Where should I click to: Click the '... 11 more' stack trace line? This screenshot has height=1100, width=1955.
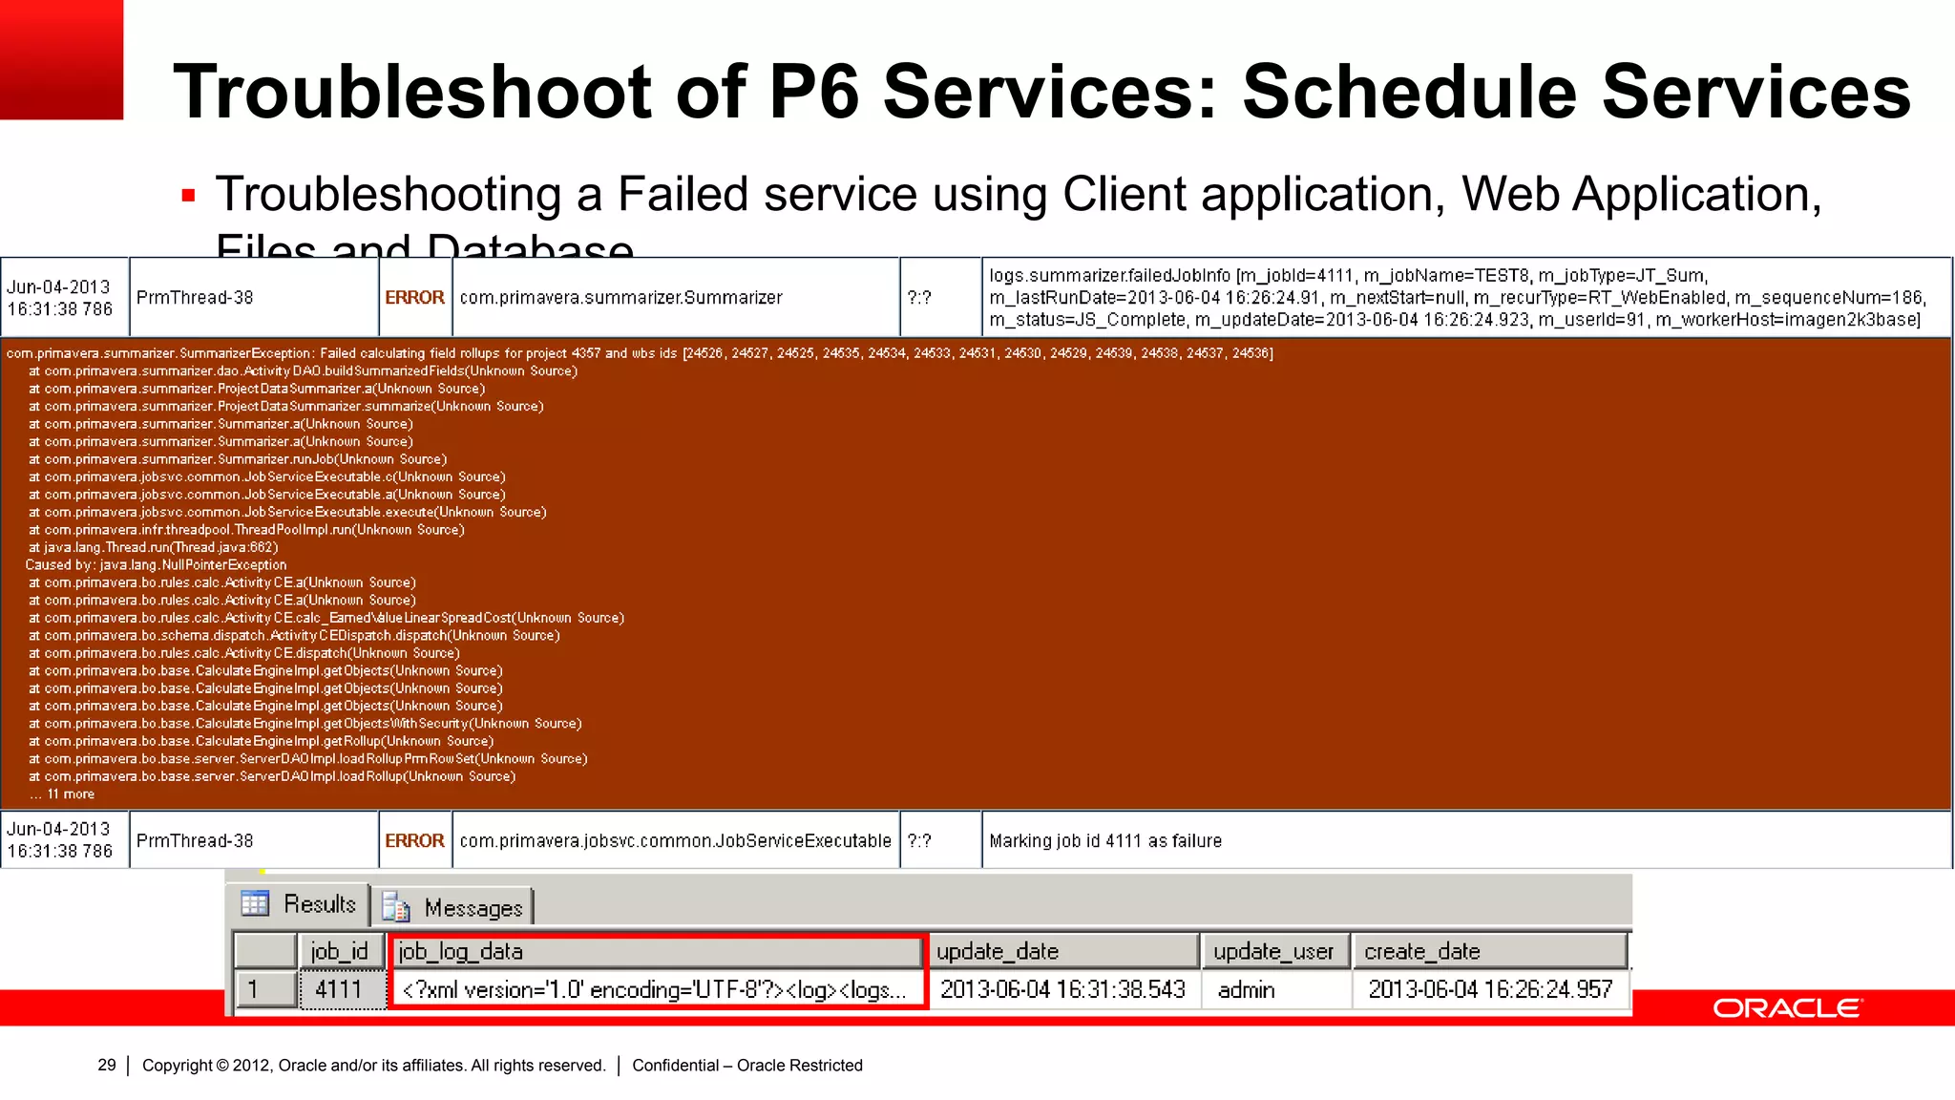[x=62, y=793]
